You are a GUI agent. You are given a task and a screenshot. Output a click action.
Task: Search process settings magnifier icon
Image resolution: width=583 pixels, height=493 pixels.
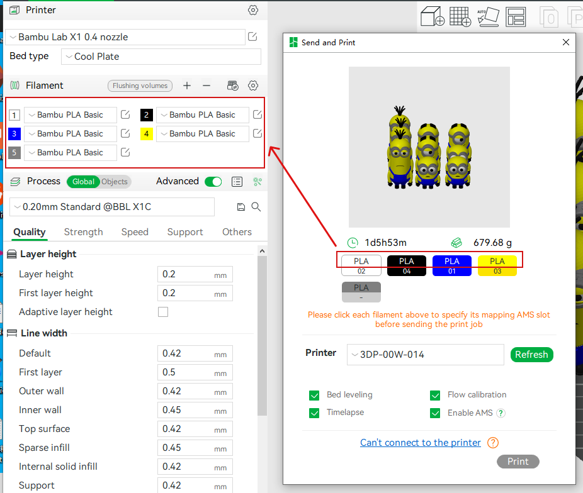click(x=256, y=207)
